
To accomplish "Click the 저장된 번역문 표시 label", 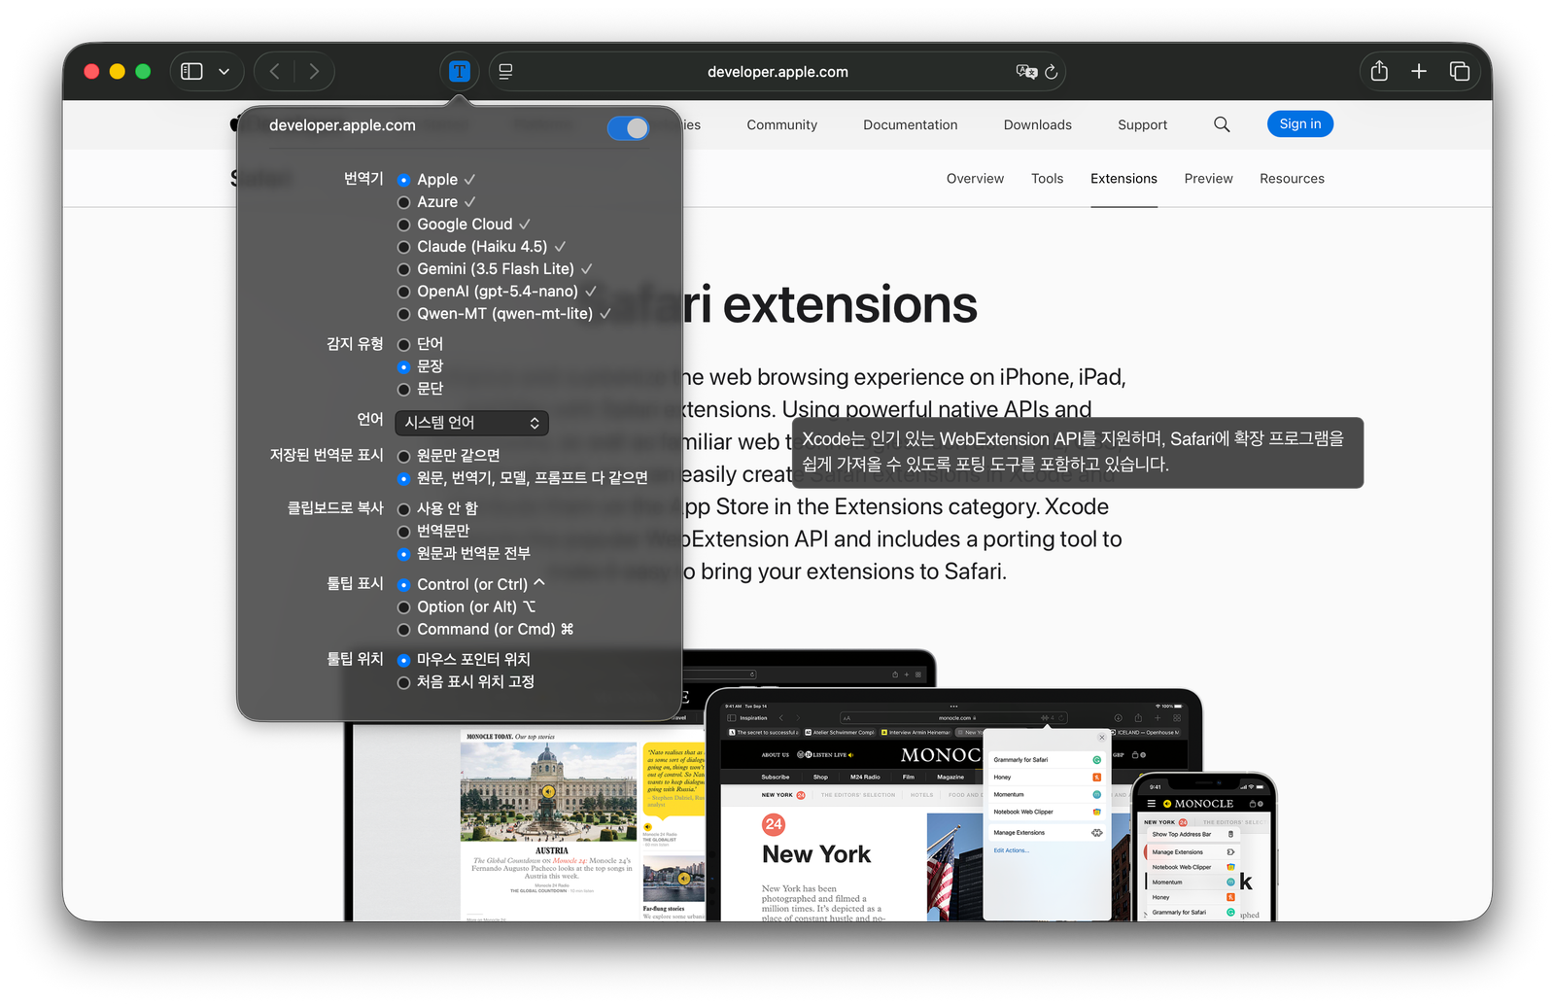I will coord(327,455).
